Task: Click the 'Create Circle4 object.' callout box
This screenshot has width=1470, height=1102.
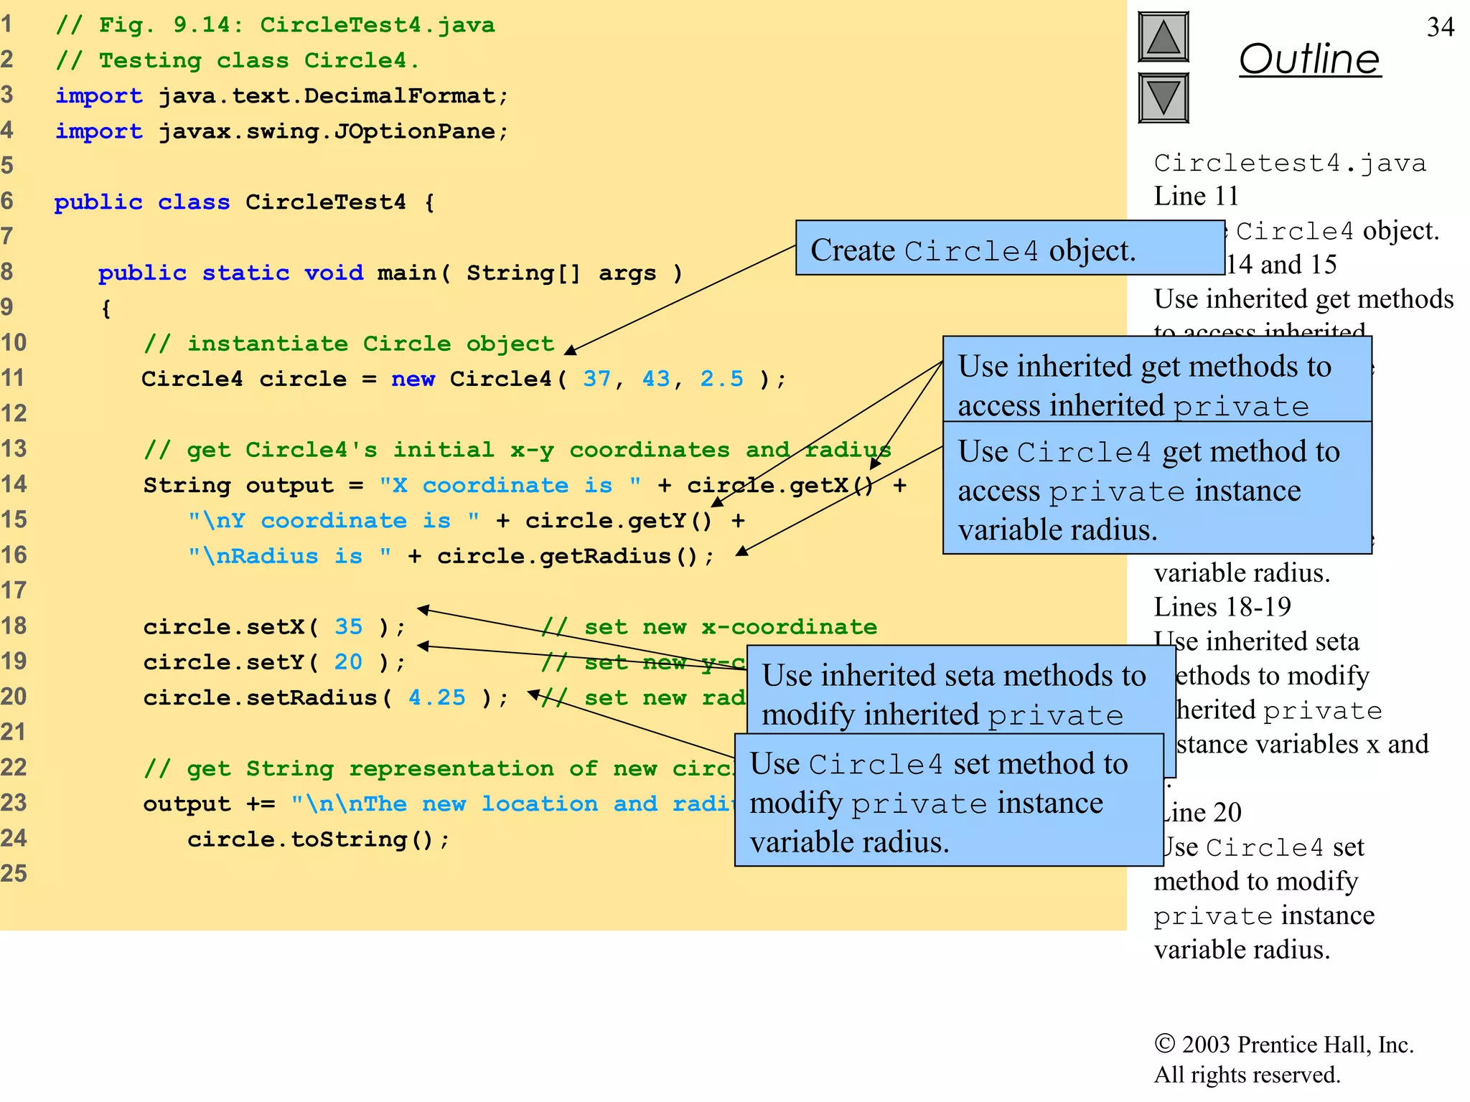Action: tap(1008, 249)
